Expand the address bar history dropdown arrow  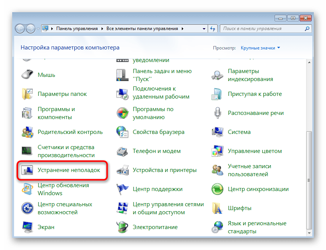[204, 29]
